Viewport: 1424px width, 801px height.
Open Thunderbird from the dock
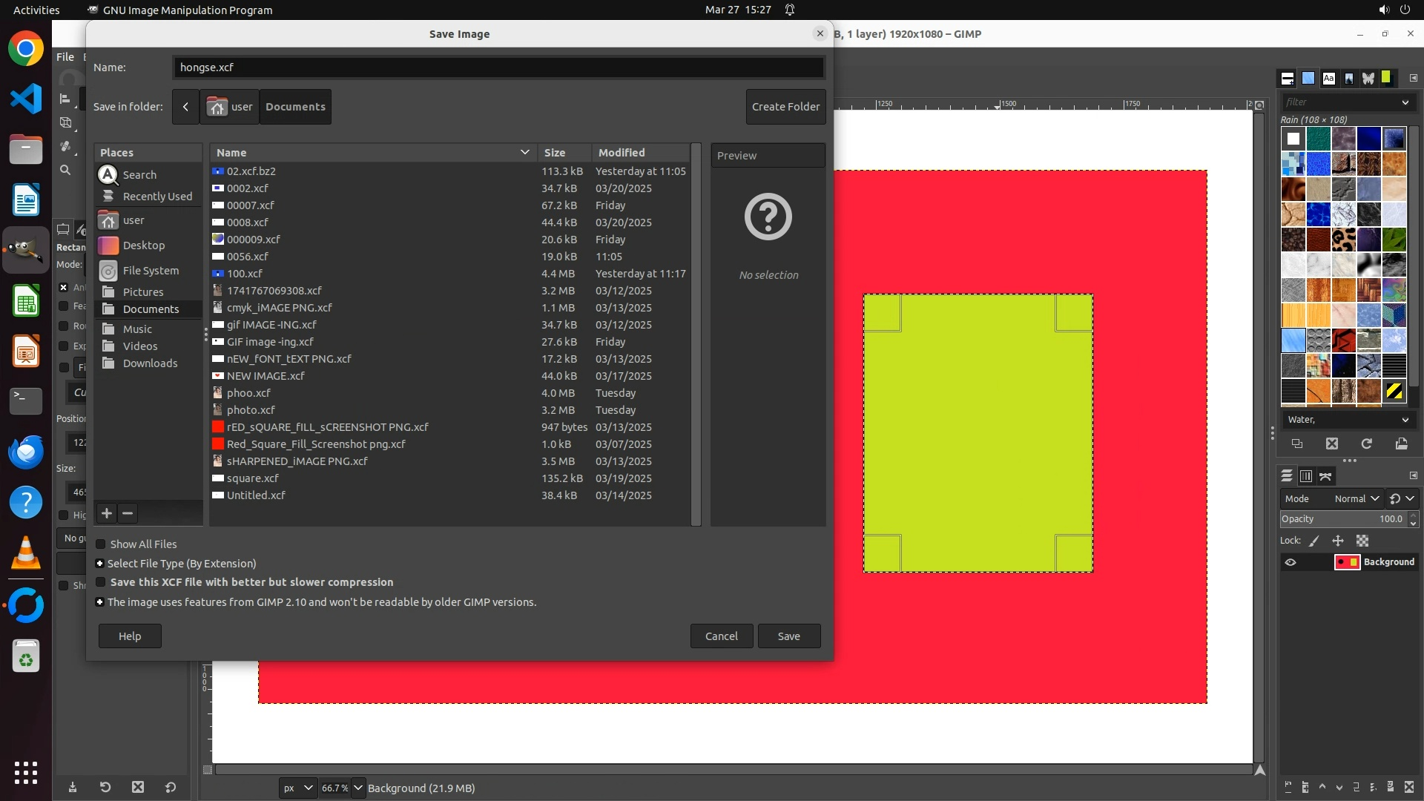[x=25, y=452]
